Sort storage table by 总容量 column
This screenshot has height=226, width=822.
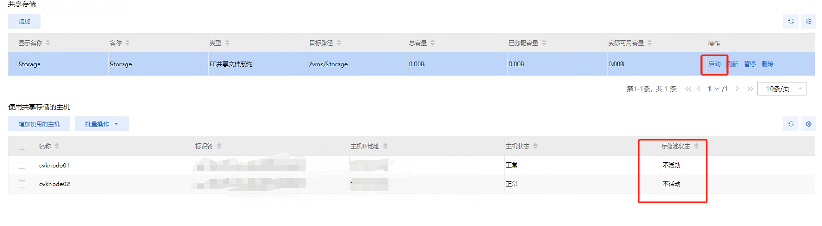(x=431, y=43)
